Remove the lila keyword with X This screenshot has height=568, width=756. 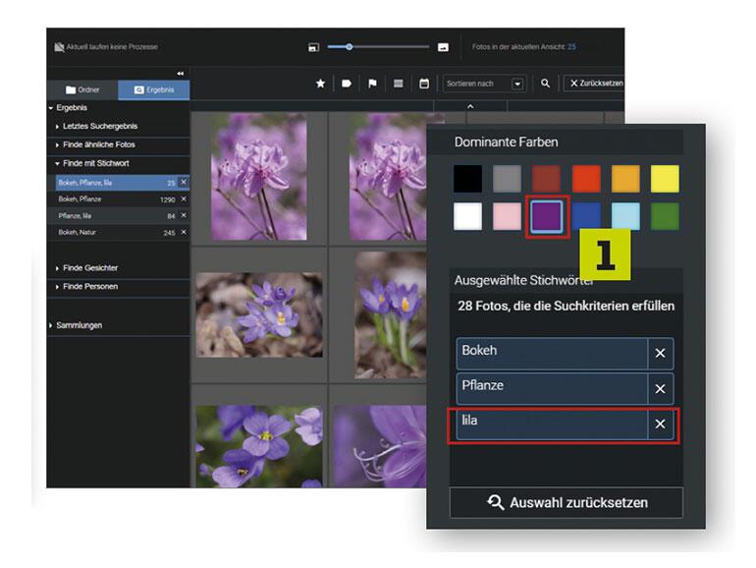click(660, 424)
